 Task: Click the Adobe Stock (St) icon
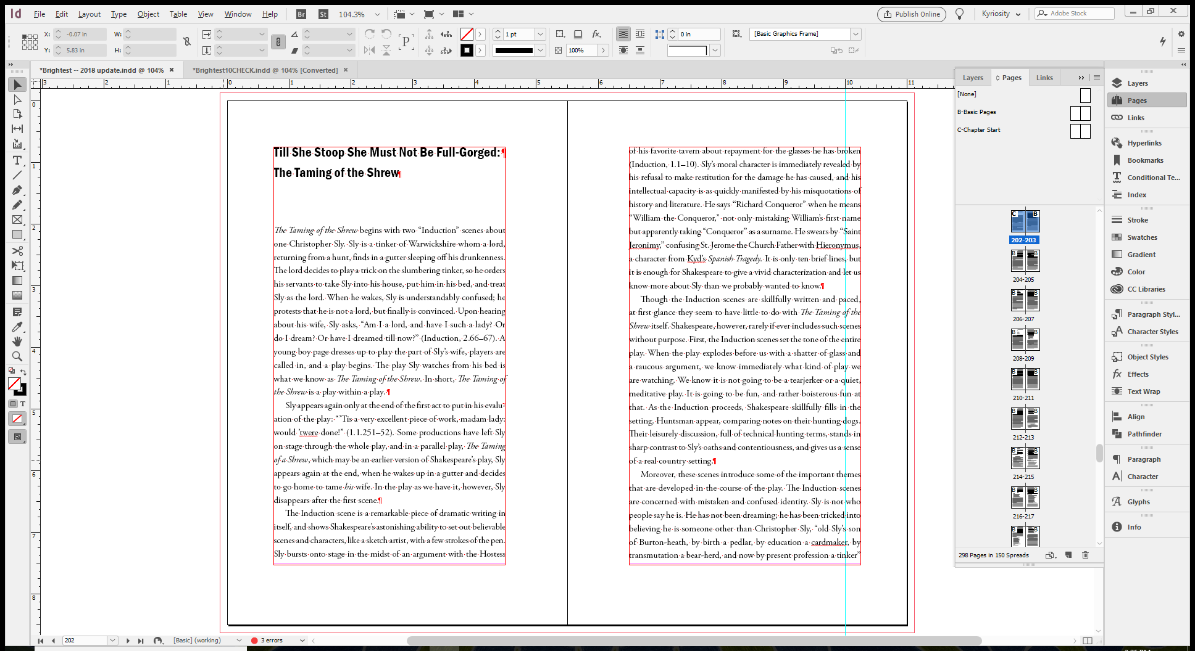[x=323, y=14]
